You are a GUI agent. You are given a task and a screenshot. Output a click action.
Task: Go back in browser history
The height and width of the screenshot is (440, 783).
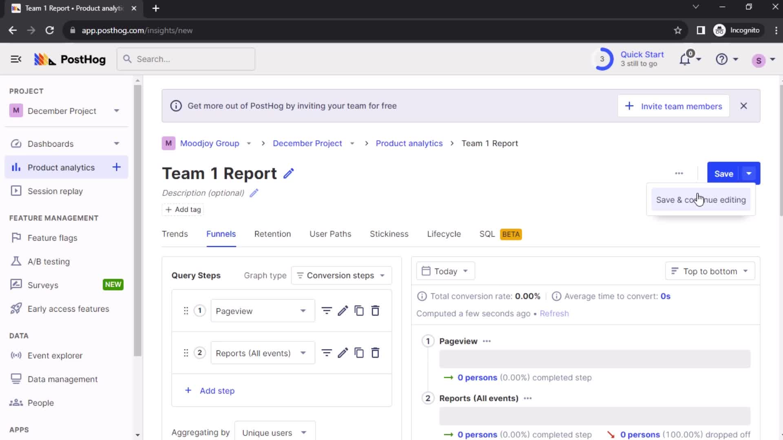(x=13, y=30)
